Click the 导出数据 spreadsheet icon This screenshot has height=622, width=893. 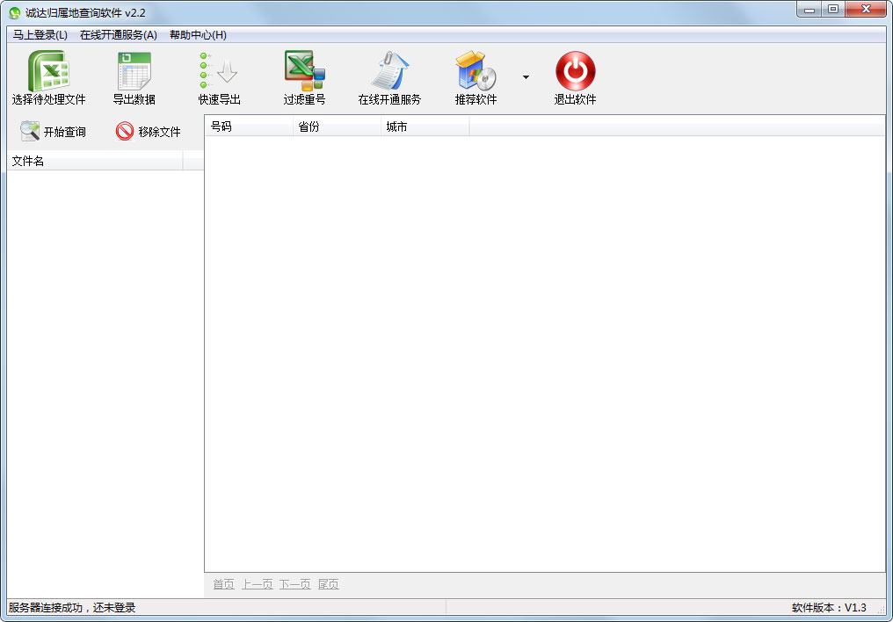click(134, 71)
